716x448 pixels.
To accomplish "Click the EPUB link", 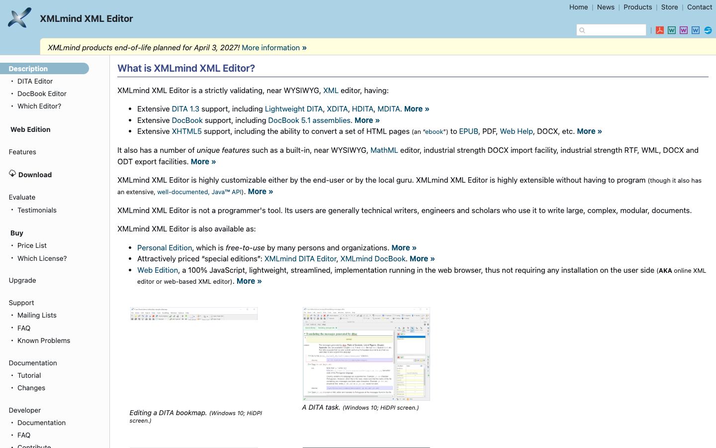I will (x=468, y=131).
